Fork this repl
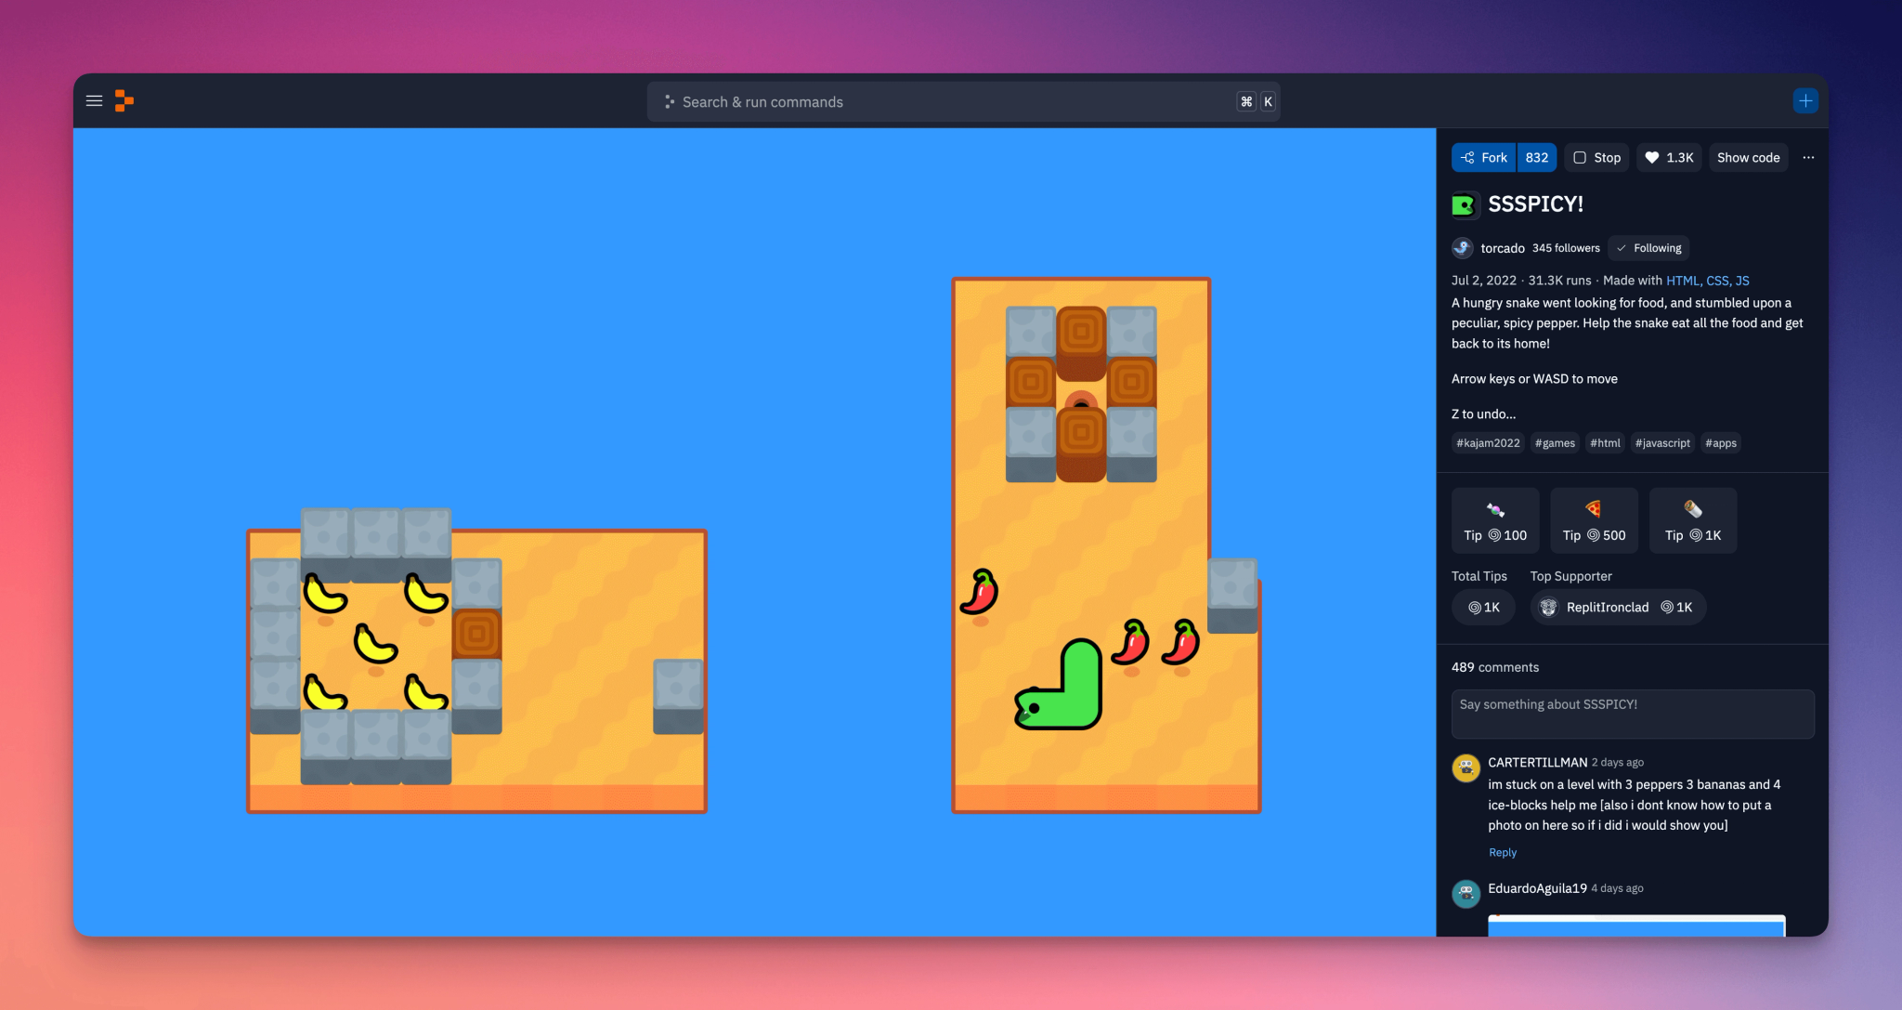The image size is (1902, 1010). [x=1484, y=158]
